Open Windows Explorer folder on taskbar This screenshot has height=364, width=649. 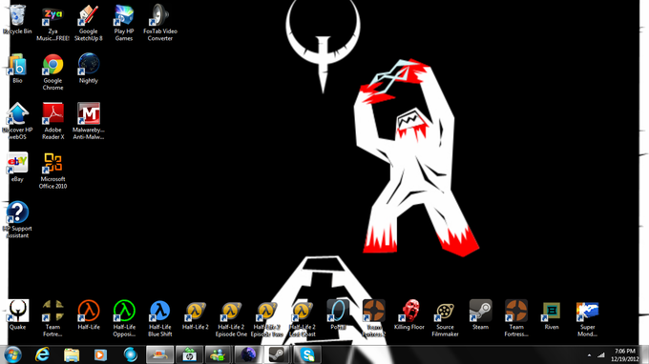click(72, 354)
